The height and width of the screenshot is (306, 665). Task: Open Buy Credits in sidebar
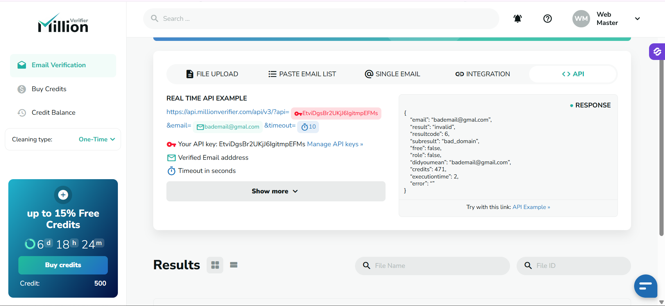coord(49,89)
